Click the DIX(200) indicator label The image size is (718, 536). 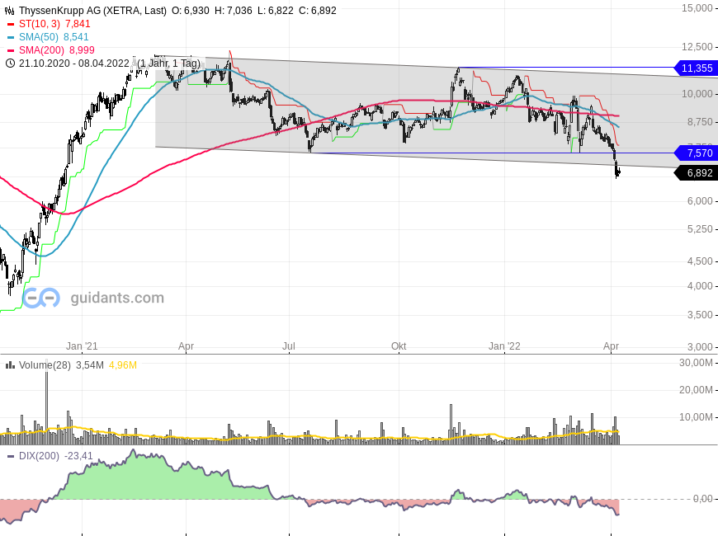[x=39, y=456]
